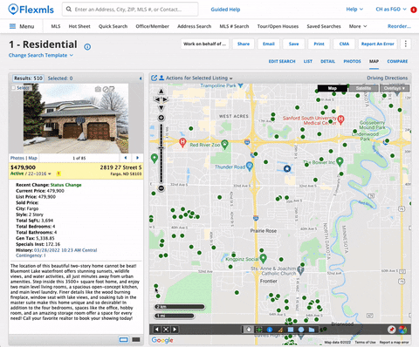Choose the hand pan tool on map toolbar
Screen dimensions: 419x347
[x=249, y=330]
